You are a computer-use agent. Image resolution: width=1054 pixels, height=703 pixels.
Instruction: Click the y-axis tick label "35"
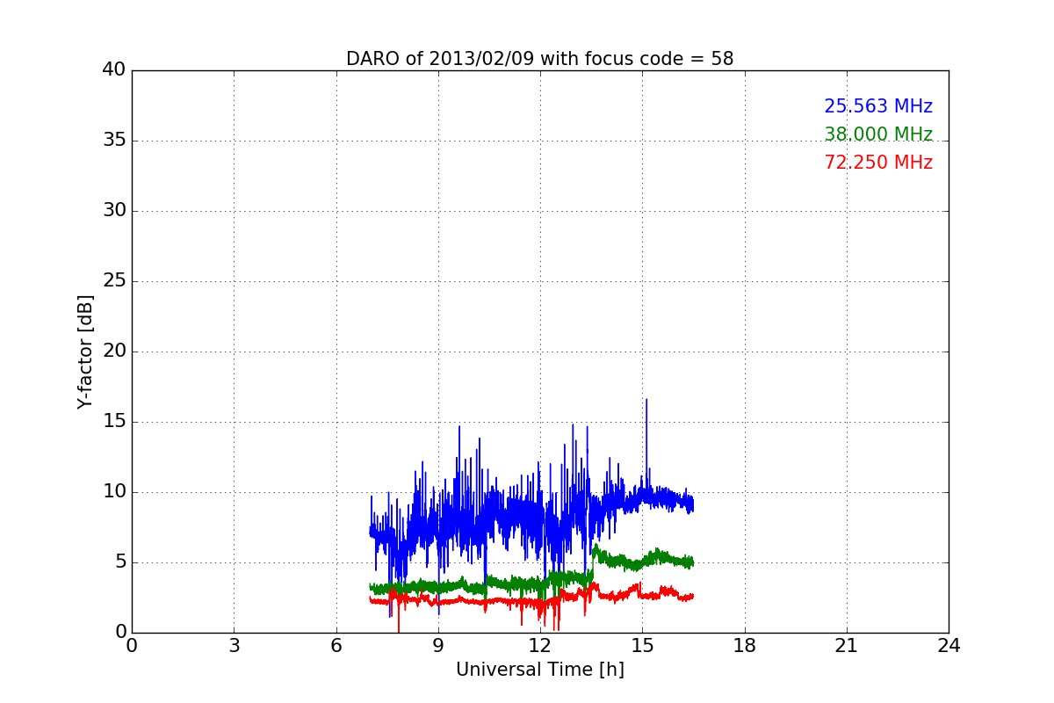pos(114,141)
